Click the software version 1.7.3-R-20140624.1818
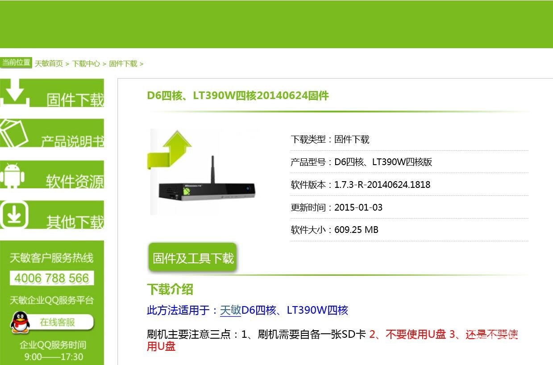This screenshot has height=365, width=553. coord(382,185)
